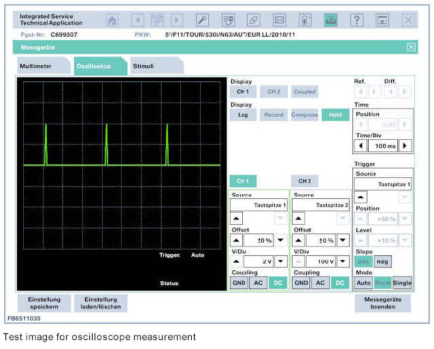Screen dimensions: 434x349
Task: Decrease CH 1 V/Div with down arrow
Action: tap(280, 261)
